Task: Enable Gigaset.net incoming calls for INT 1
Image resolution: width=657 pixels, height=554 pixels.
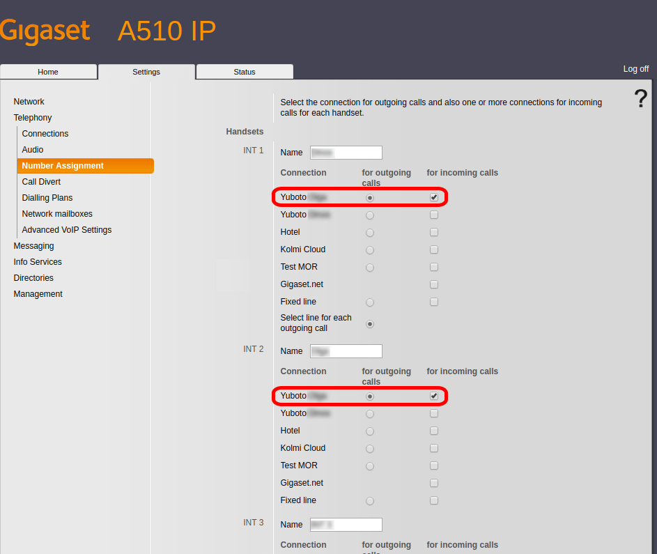Action: (x=433, y=284)
